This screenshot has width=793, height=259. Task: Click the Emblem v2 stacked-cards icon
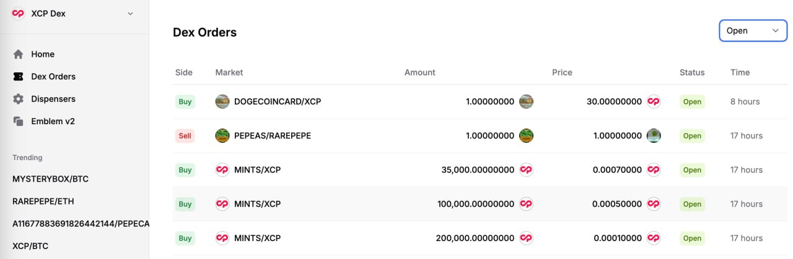pyautogui.click(x=19, y=121)
